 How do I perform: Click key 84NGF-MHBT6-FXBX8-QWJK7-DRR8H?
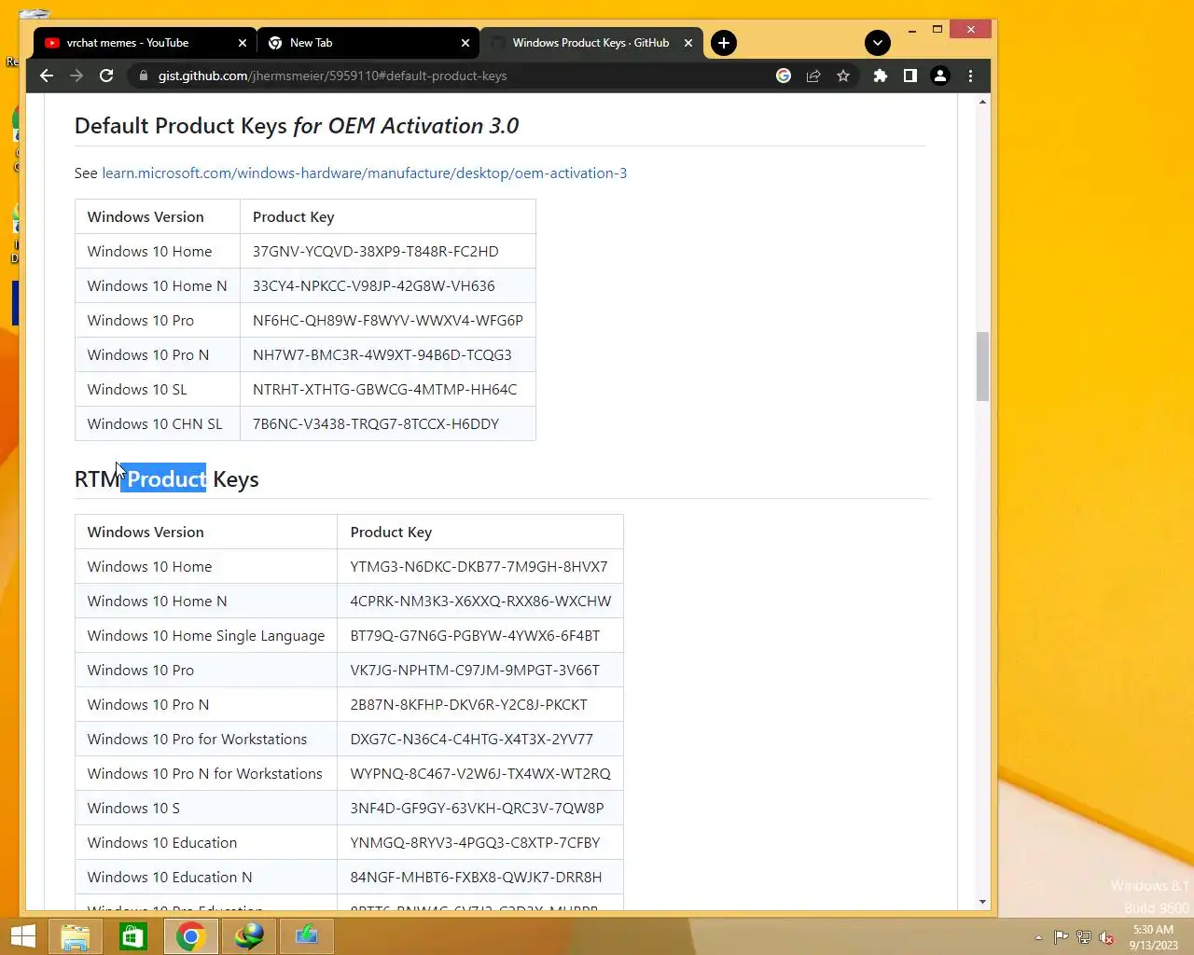point(476,878)
